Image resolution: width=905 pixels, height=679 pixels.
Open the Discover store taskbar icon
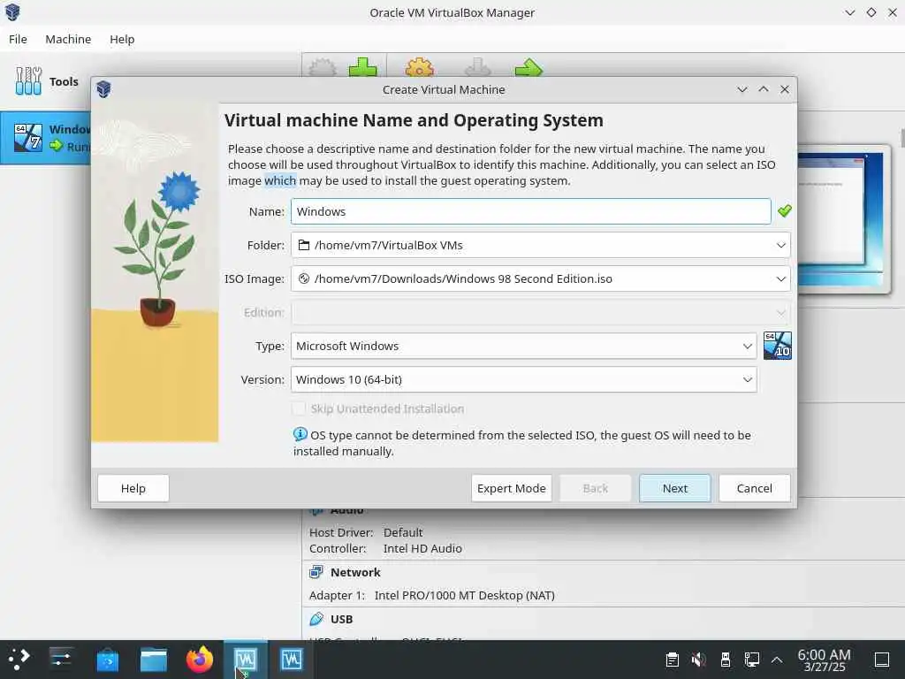107,660
